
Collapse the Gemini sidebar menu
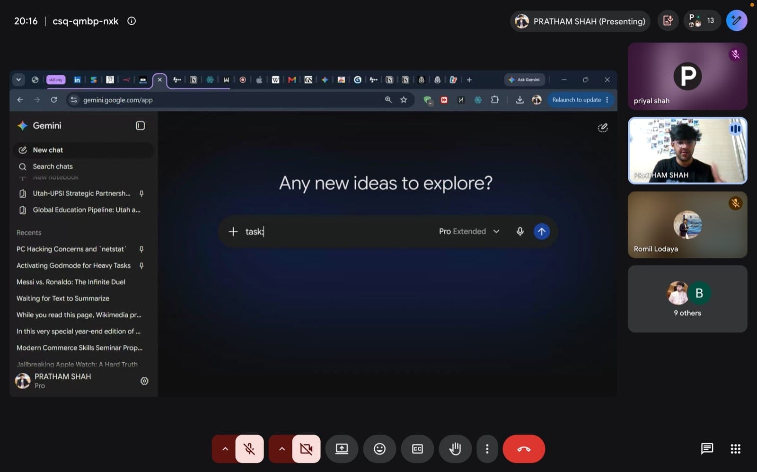(140, 125)
